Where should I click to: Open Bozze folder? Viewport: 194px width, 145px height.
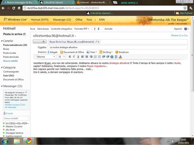click(6, 49)
